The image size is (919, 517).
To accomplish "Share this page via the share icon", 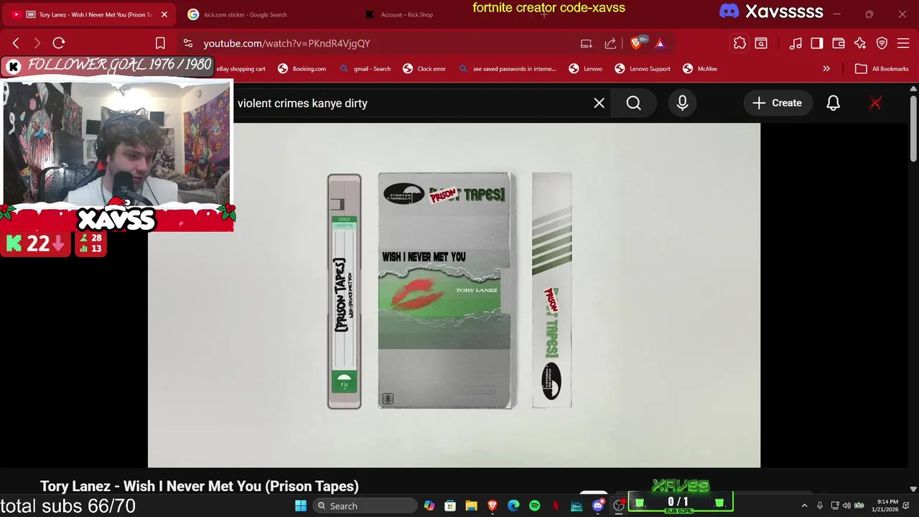I will pyautogui.click(x=610, y=43).
